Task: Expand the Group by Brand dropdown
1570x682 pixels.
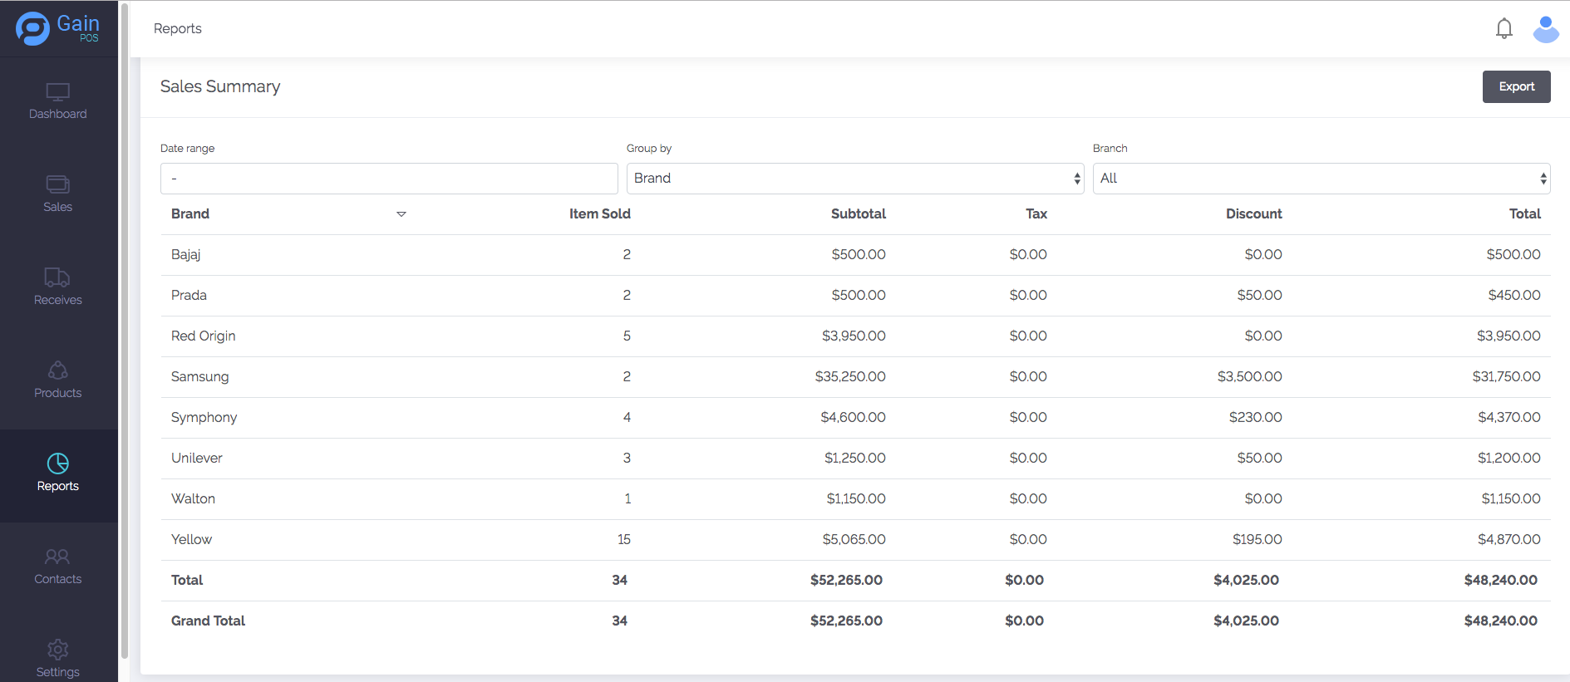Action: [854, 179]
